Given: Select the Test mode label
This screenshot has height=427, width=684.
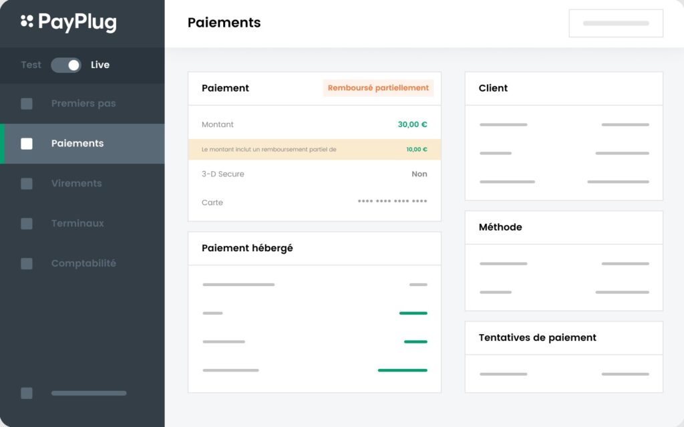Looking at the screenshot, I should (x=31, y=65).
